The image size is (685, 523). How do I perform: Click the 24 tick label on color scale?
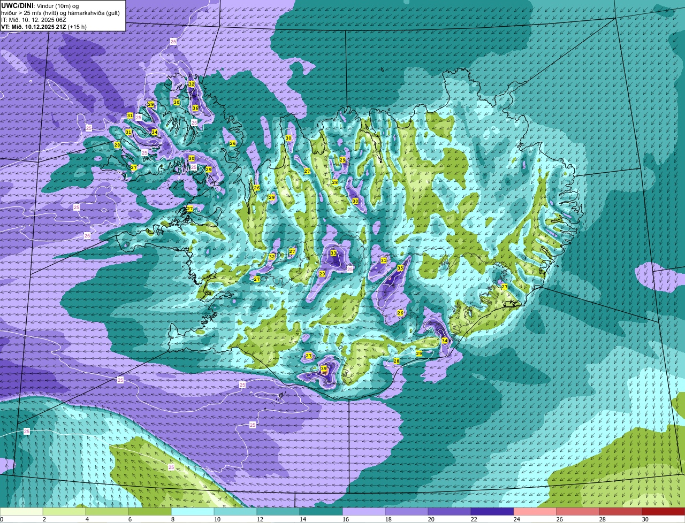pyautogui.click(x=517, y=519)
